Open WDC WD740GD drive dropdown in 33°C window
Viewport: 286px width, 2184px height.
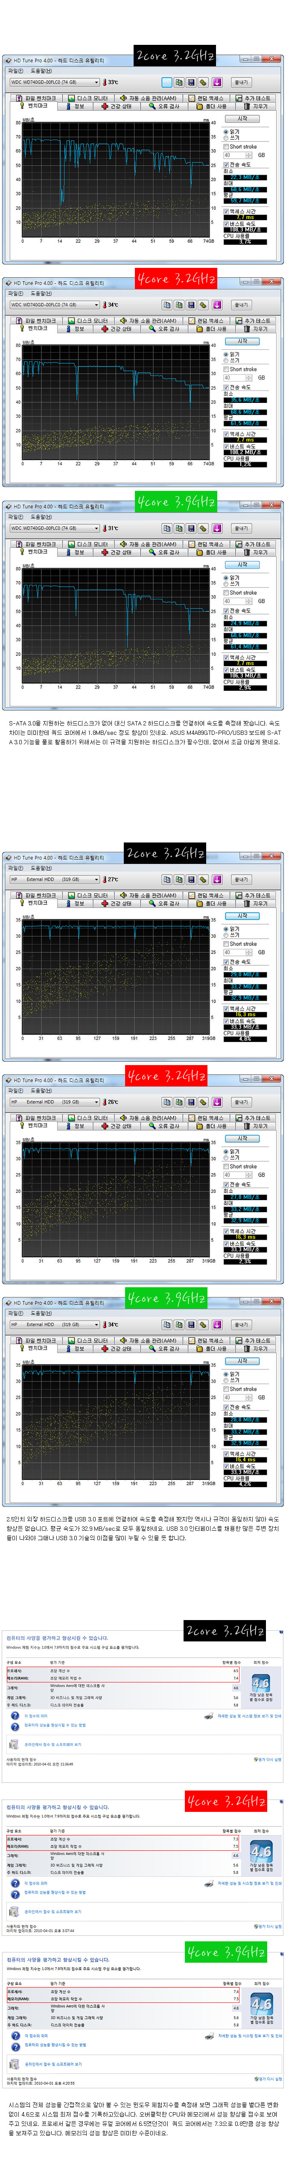54,82
